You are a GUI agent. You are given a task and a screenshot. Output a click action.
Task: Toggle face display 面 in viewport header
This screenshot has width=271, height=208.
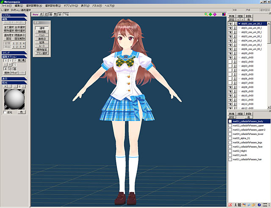[51, 14]
